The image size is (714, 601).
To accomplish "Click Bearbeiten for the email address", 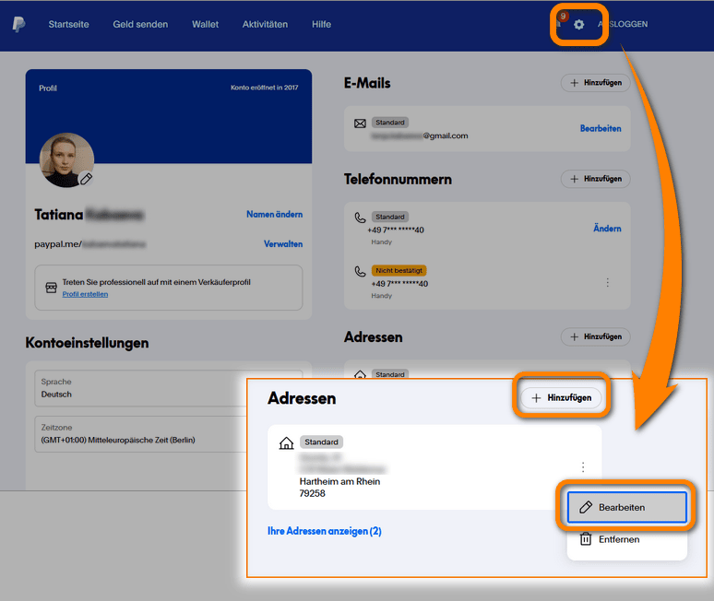I will point(601,129).
